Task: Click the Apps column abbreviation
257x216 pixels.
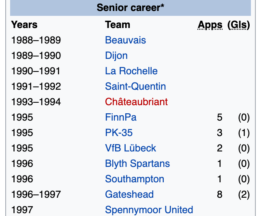Action: tap(210, 25)
